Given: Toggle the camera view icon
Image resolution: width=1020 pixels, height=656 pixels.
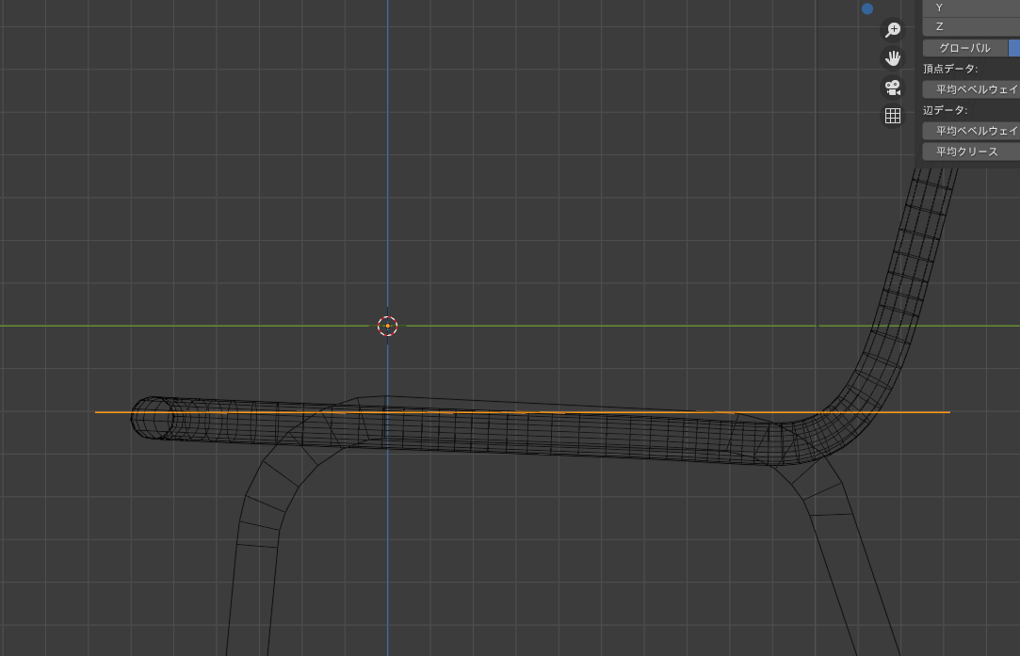Looking at the screenshot, I should point(893,88).
